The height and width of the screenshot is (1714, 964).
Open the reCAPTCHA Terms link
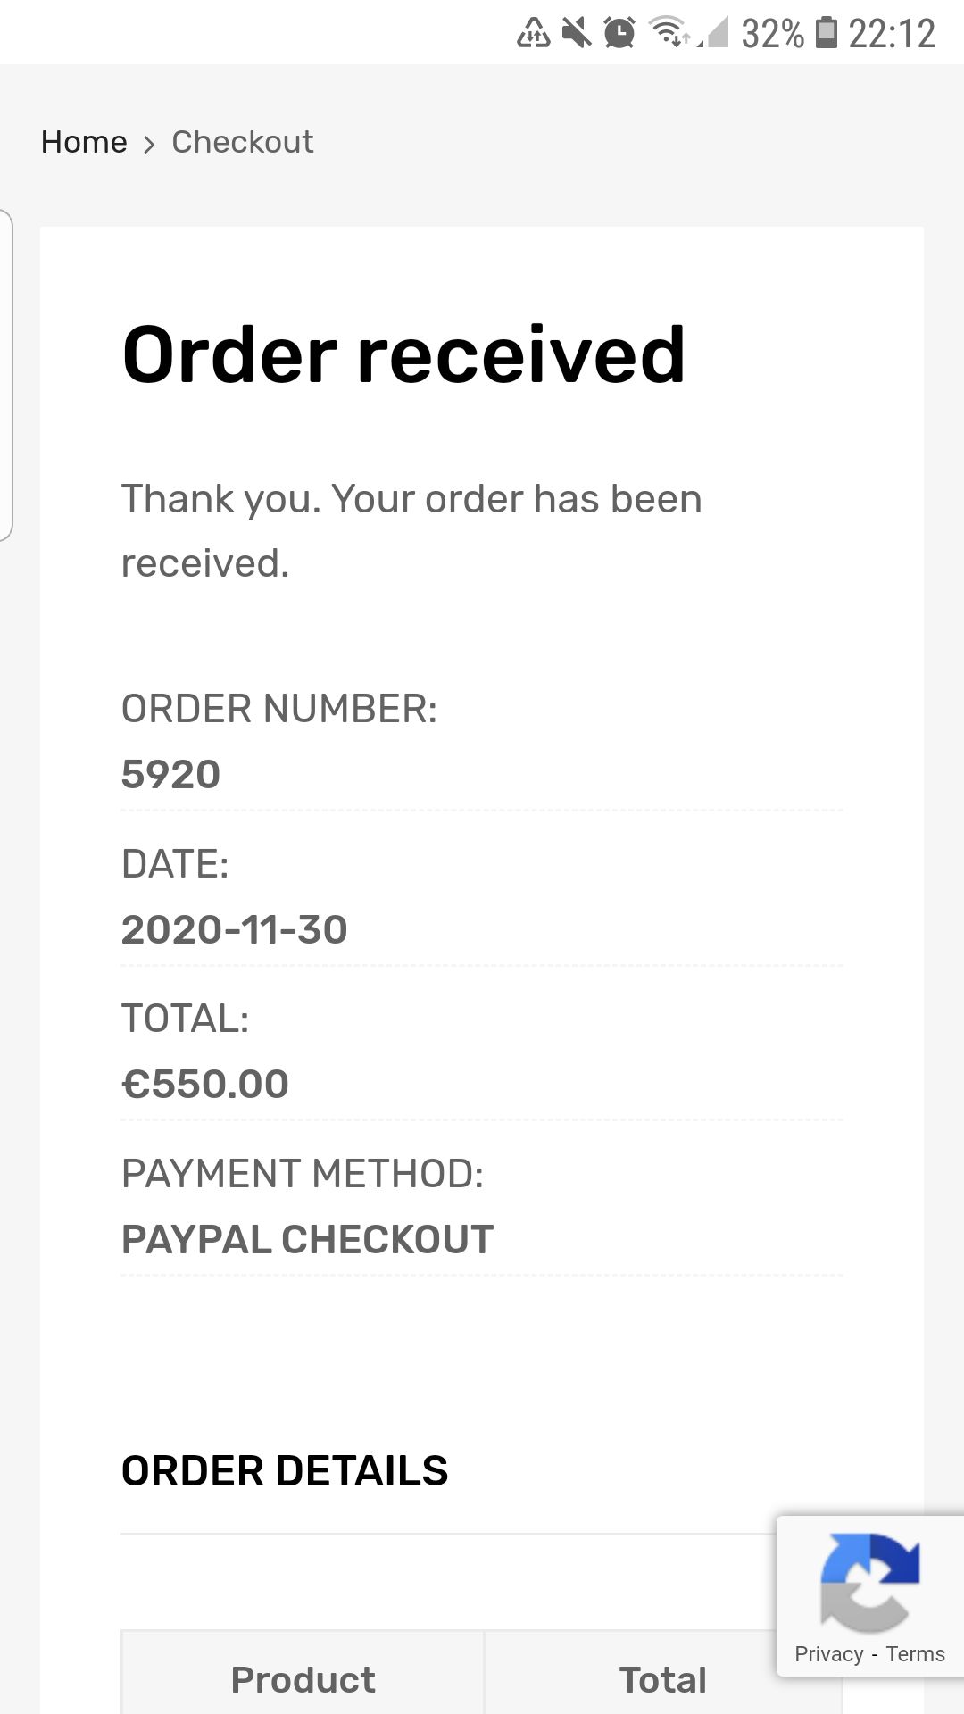pyautogui.click(x=915, y=1654)
